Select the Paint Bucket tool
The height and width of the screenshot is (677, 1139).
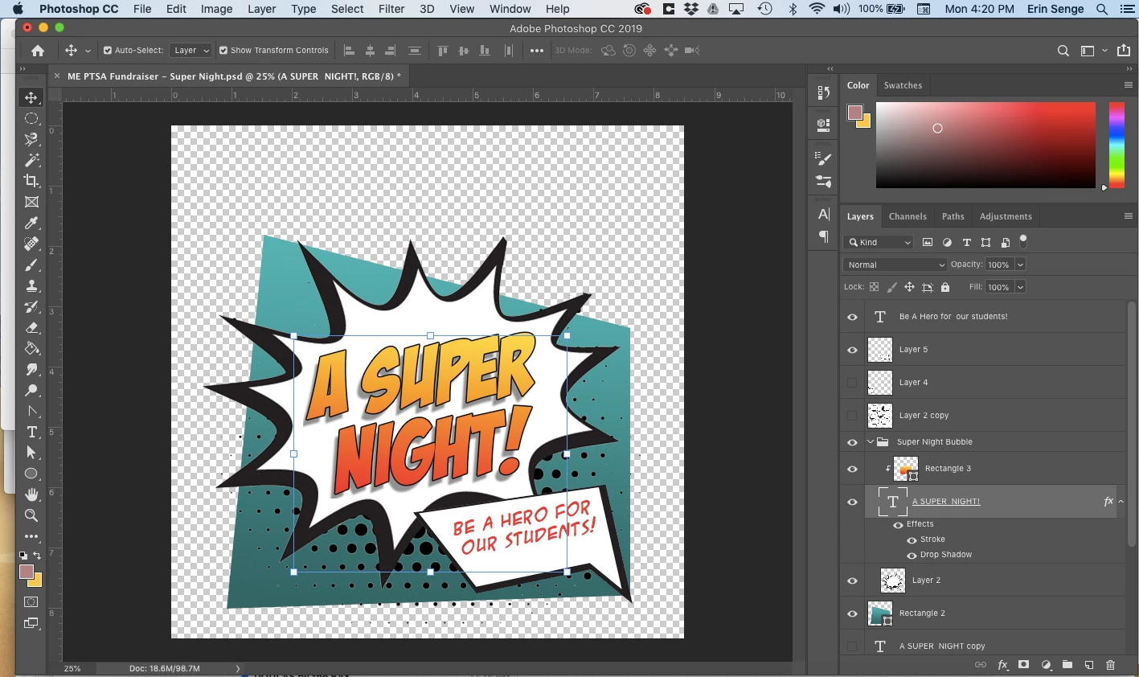pos(31,348)
